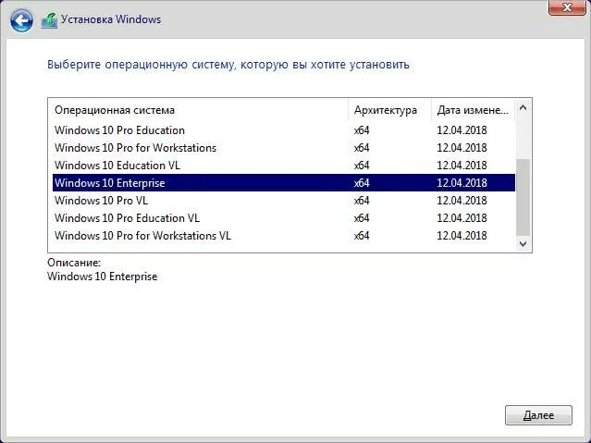Choose Windows 10 Education VL
Image resolution: width=591 pixels, height=443 pixels.
284,166
